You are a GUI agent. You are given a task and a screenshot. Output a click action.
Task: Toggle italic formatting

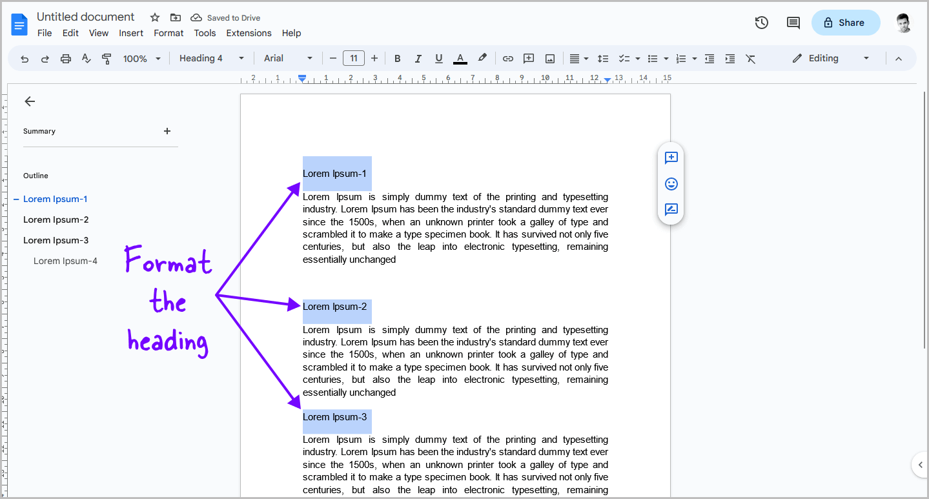click(x=418, y=59)
